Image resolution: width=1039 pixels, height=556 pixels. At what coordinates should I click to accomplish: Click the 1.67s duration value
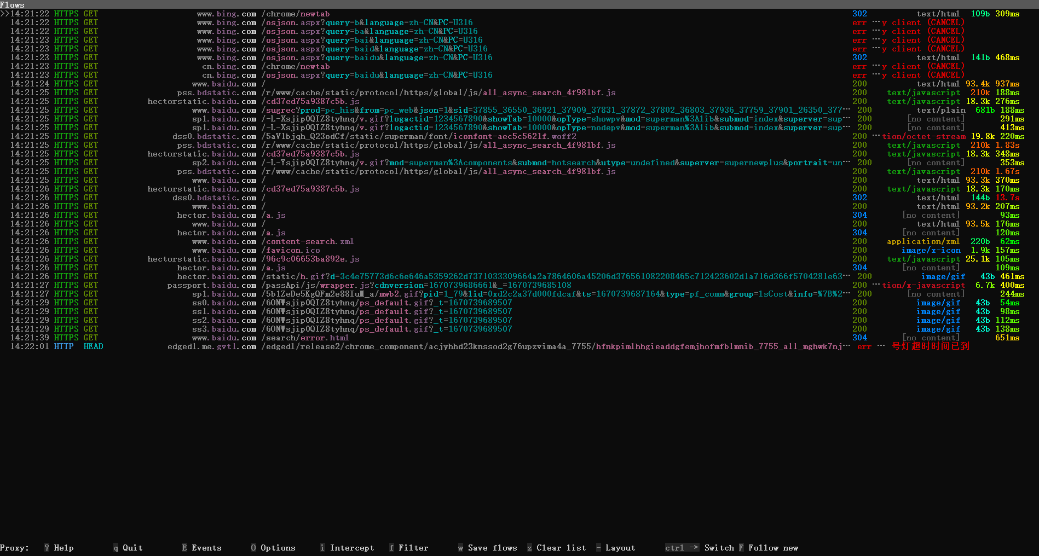click(x=1007, y=171)
